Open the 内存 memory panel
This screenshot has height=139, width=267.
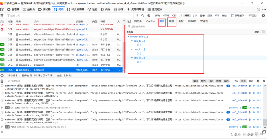coord(105,9)
